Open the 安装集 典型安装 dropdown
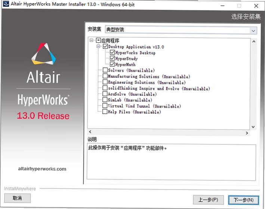 [x=181, y=30]
